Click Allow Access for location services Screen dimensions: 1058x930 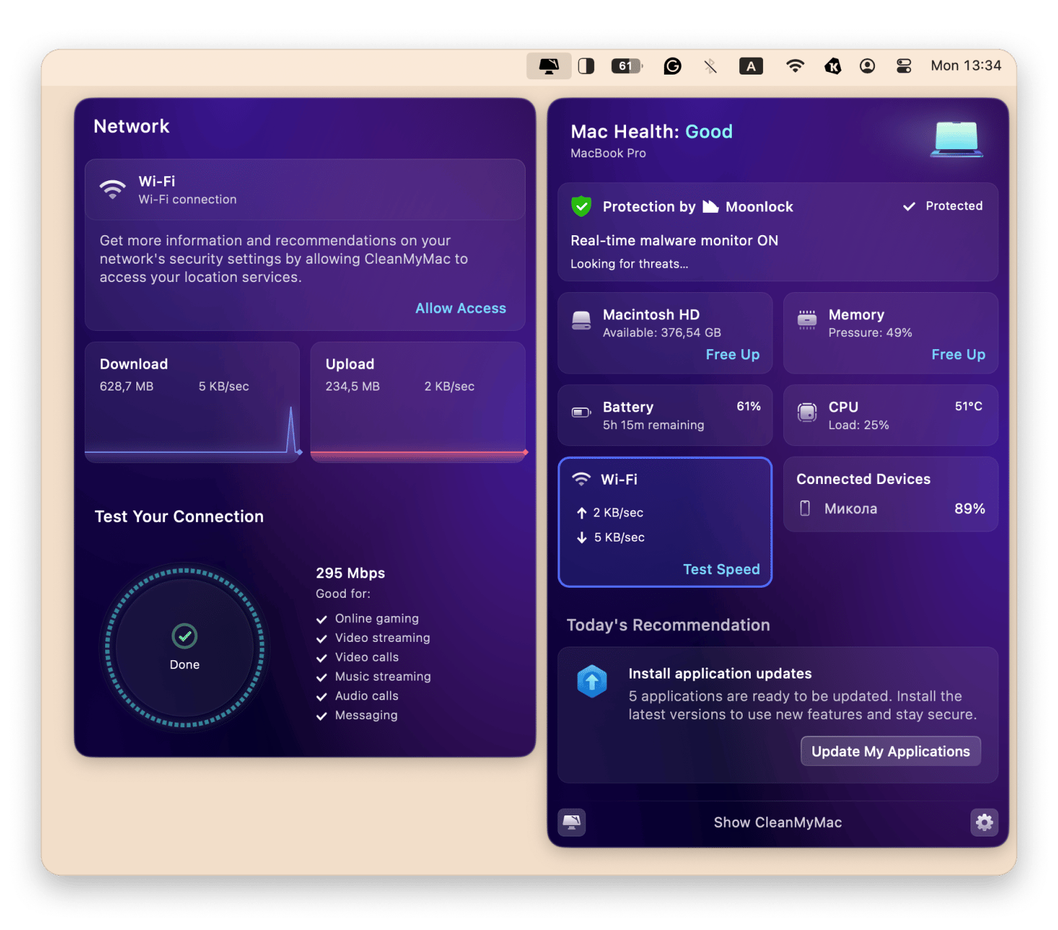461,308
